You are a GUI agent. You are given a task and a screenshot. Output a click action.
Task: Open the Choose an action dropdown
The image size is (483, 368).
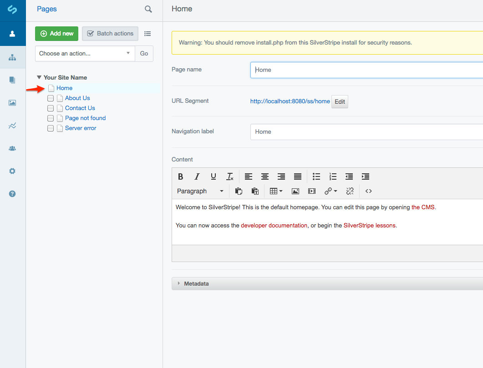tap(85, 54)
